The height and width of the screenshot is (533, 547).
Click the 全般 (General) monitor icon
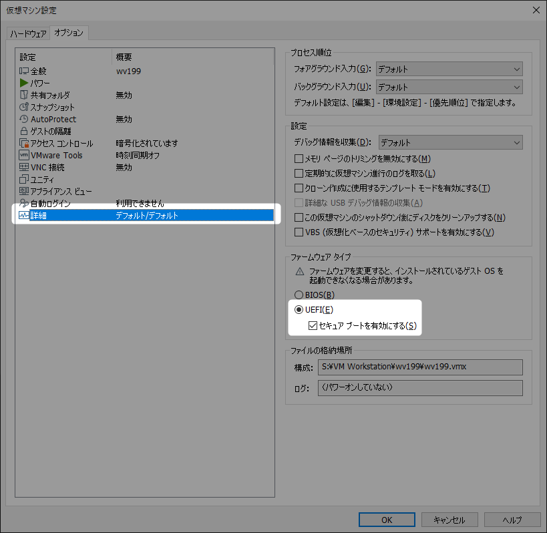(24, 71)
